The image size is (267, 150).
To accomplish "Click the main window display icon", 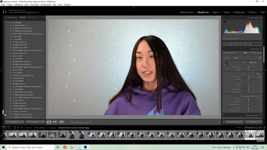I will coord(4,127).
